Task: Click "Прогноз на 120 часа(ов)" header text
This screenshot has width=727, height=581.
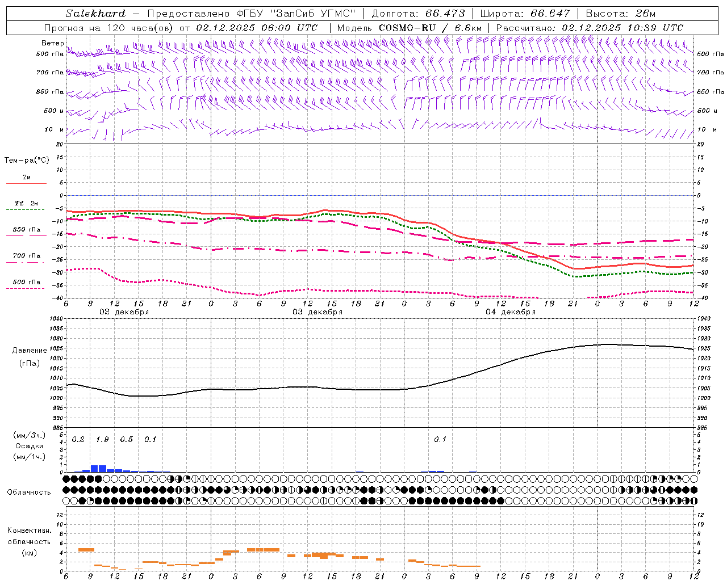Action: [x=110, y=28]
